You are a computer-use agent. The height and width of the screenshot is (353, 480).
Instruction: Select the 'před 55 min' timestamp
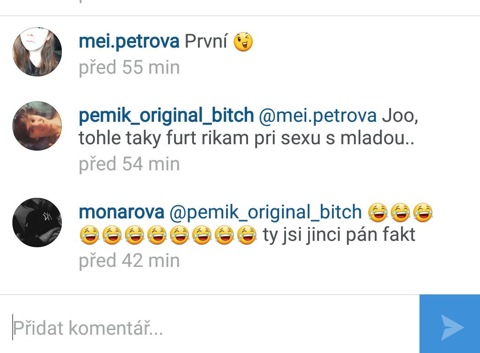click(x=129, y=67)
